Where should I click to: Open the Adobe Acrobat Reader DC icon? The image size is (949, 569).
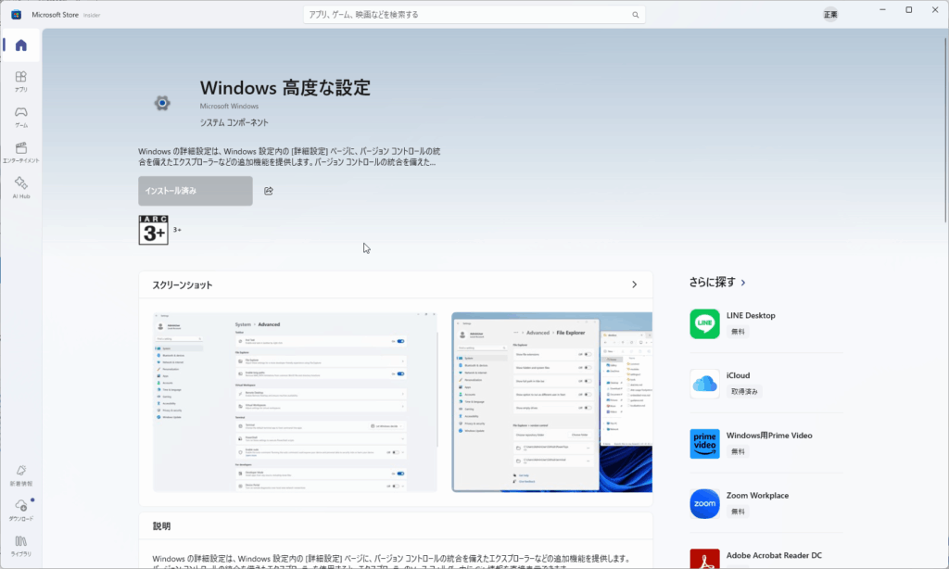pyautogui.click(x=704, y=559)
